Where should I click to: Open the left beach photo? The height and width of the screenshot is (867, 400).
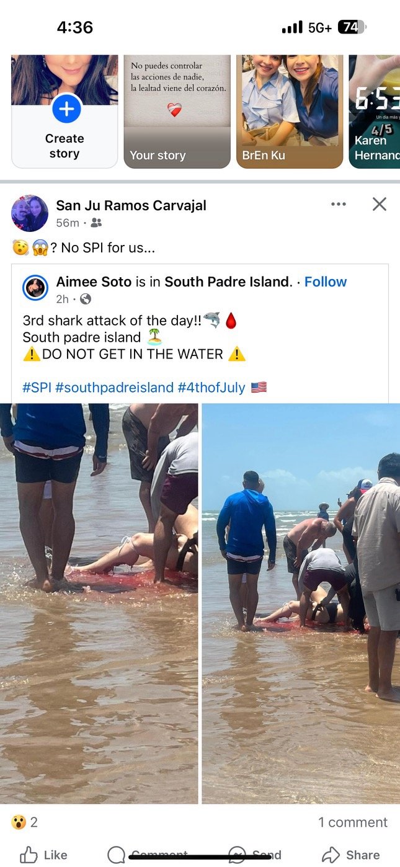click(99, 603)
